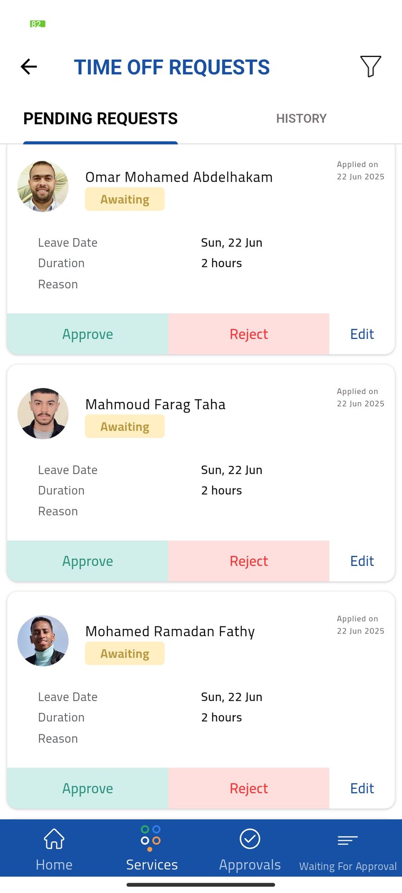The height and width of the screenshot is (893, 402).
Task: Tap Mohamed Ramadan Fathy's profile photo
Action: (43, 641)
